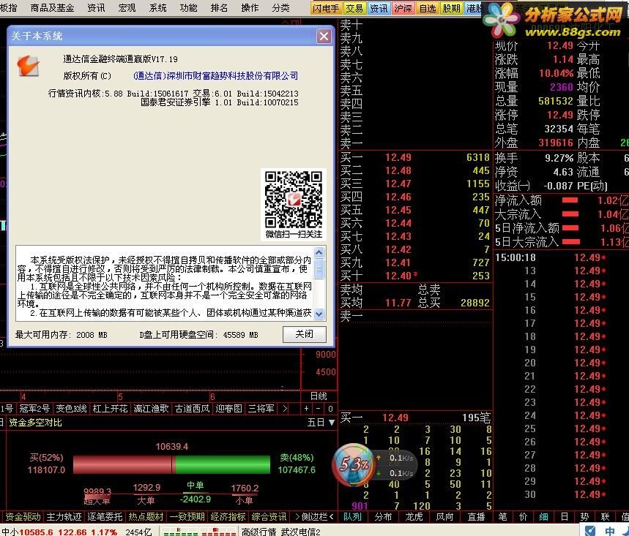Switch to the 综合资讯 tab
The width and height of the screenshot is (629, 536).
tap(269, 517)
